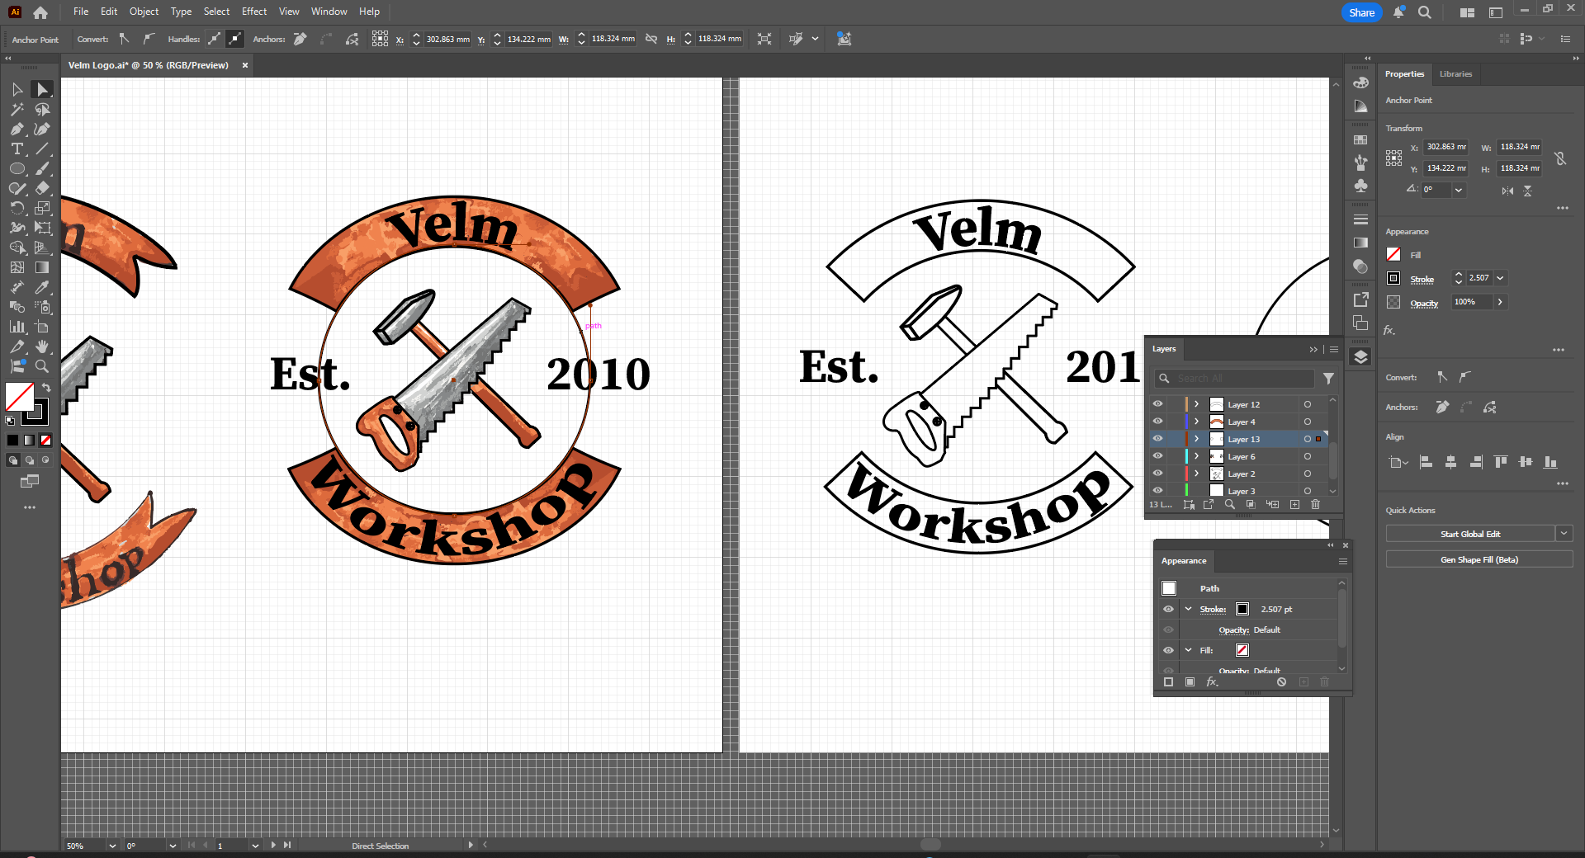Click the Start Global Edit button
Image resolution: width=1585 pixels, height=858 pixels.
1469,534
